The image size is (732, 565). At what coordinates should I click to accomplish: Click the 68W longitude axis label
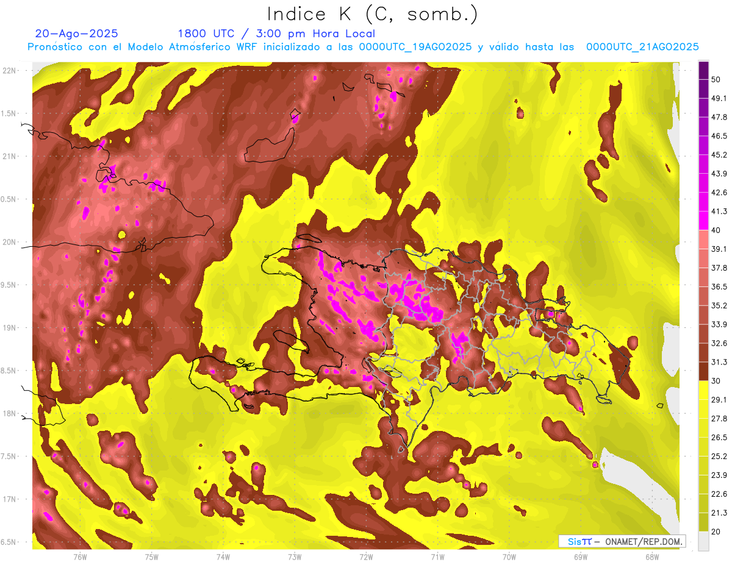(x=652, y=556)
